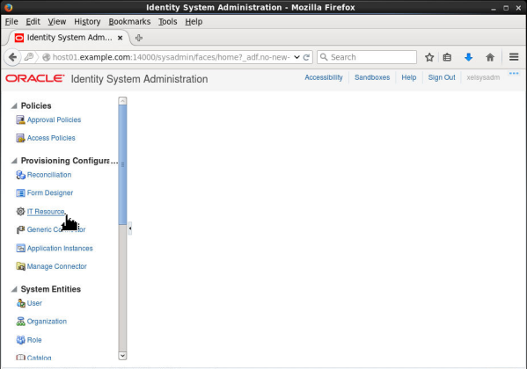Click the navigation pane scroll down arrow
This screenshot has height=369, width=527.
(x=122, y=356)
